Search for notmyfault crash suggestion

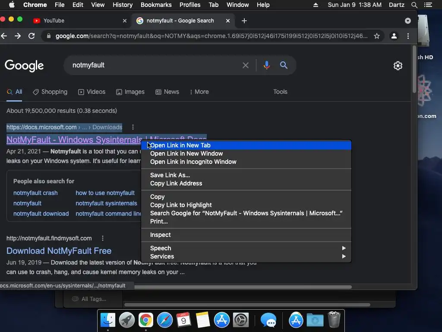(35, 193)
